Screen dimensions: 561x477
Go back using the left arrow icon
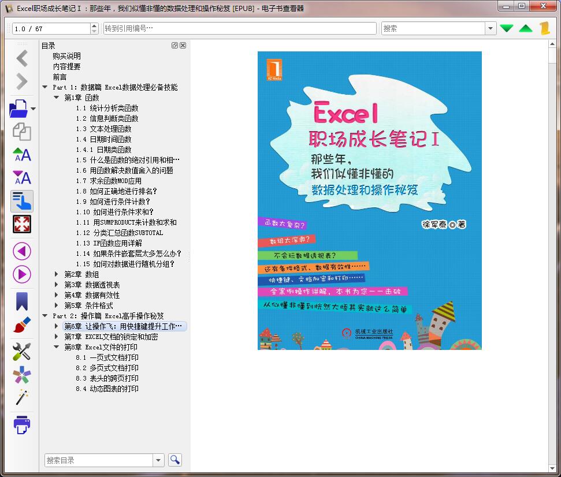click(22, 58)
